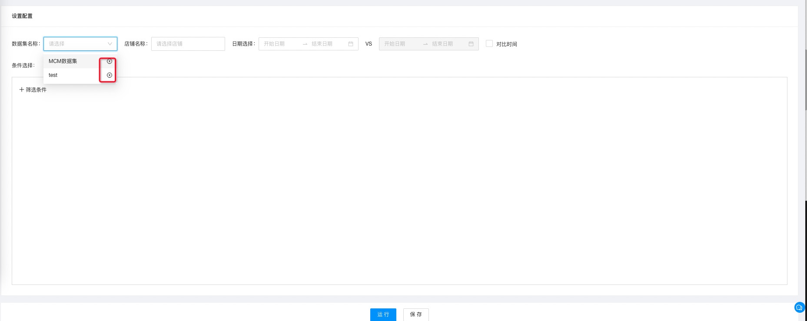Screen dimensions: 807x321
Task: Click the 条件选择 label
Action: coord(23,66)
